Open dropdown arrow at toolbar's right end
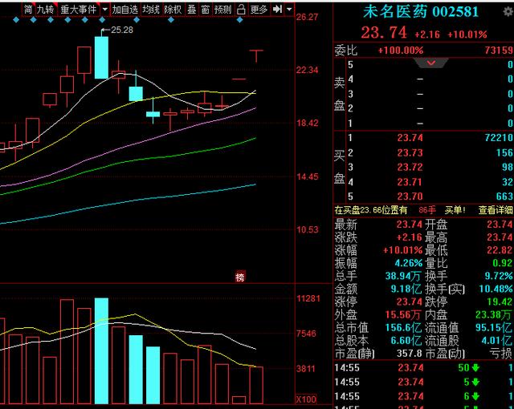The height and width of the screenshot is (409, 514). click(289, 9)
